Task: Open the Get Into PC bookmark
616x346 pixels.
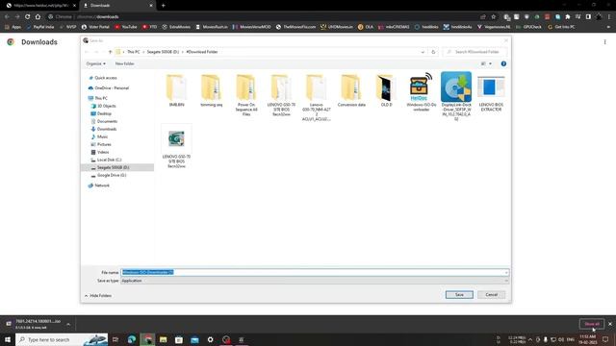Action: (561, 27)
